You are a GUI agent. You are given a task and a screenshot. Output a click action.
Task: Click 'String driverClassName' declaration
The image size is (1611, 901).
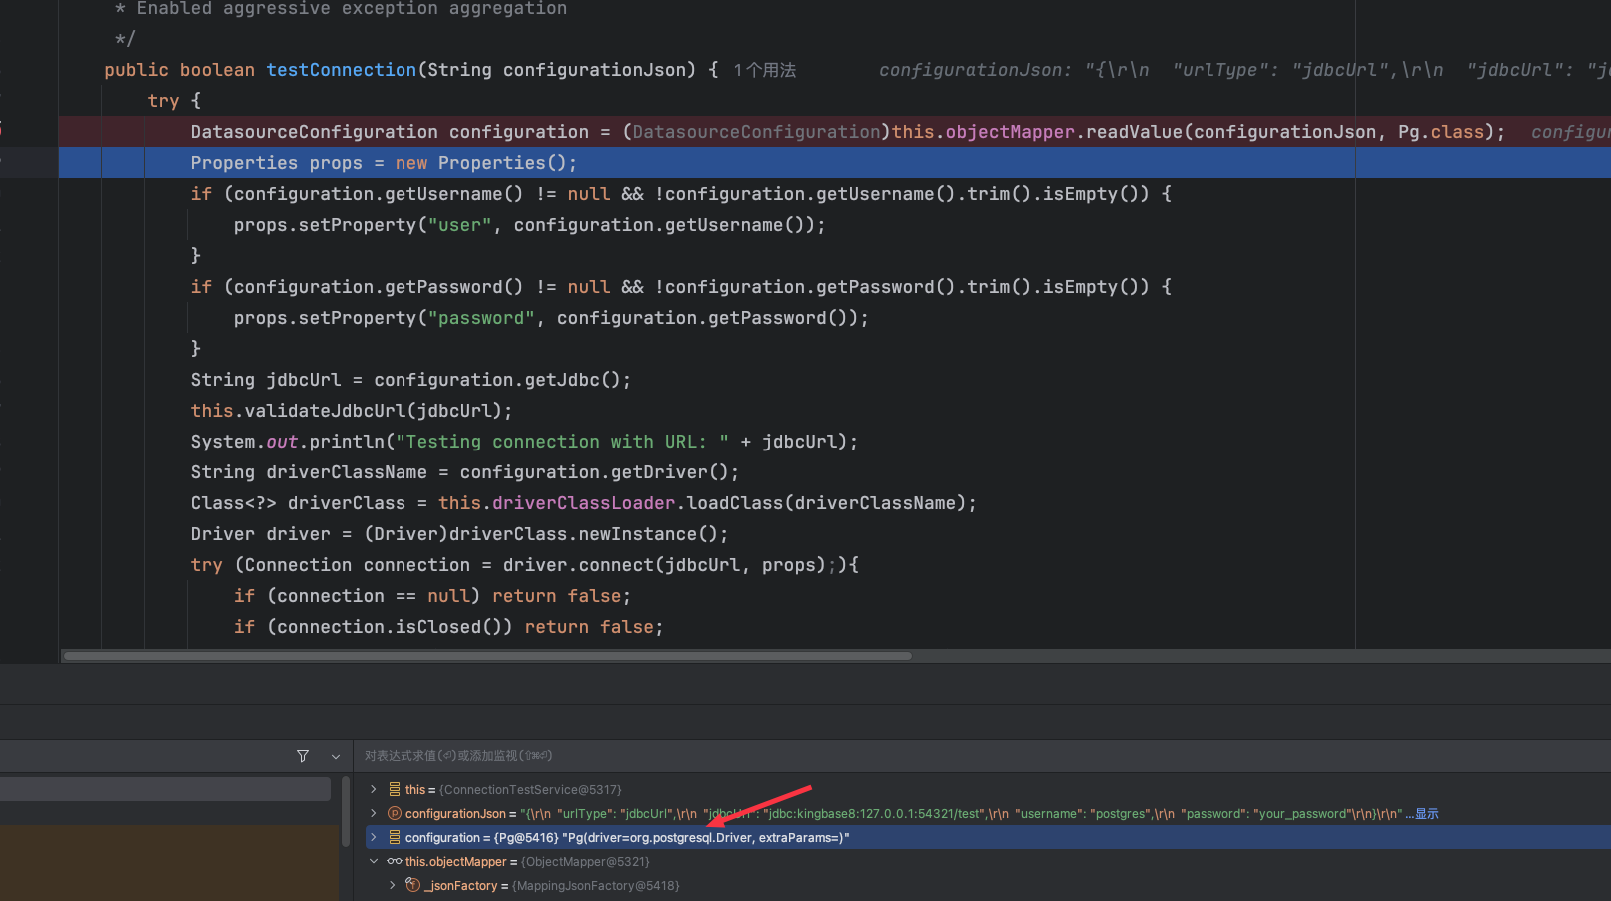click(x=309, y=472)
